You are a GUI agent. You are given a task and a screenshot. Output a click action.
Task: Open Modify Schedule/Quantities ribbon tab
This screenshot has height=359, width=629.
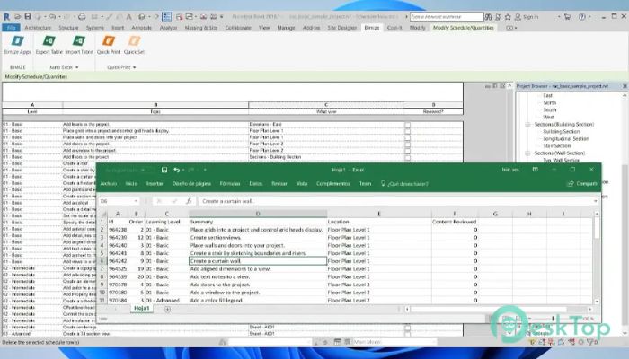coord(464,28)
